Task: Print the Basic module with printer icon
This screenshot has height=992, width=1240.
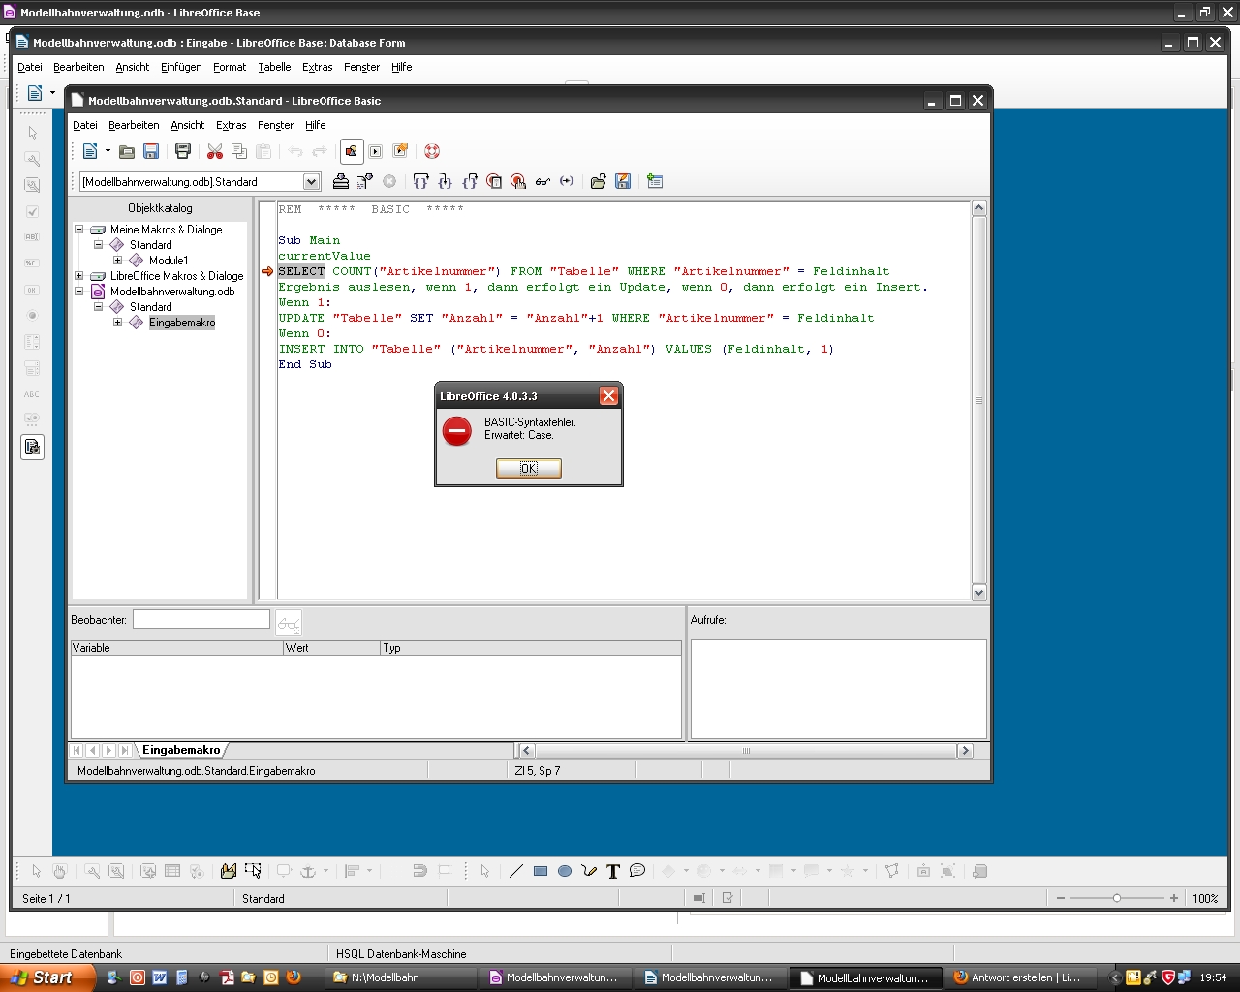Action: [183, 151]
